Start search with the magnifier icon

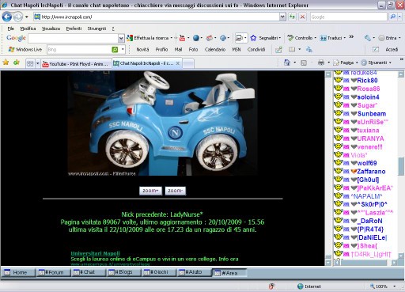click(x=392, y=17)
